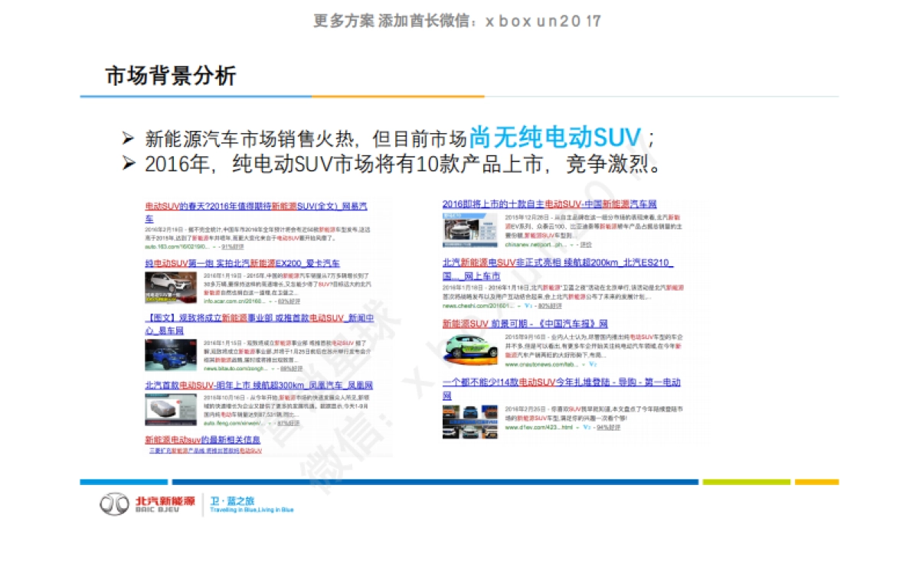The image size is (919, 573).
Task: Open 2016即将上市的十款自主电动SUV link
Action: (549, 204)
